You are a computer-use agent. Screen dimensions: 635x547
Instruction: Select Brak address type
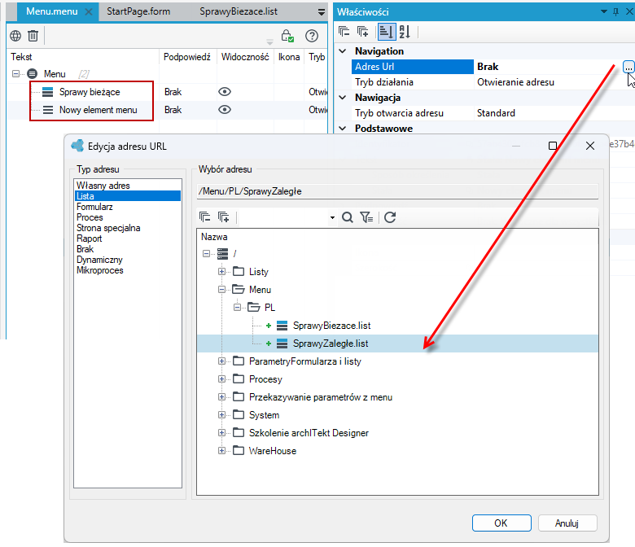tap(85, 249)
